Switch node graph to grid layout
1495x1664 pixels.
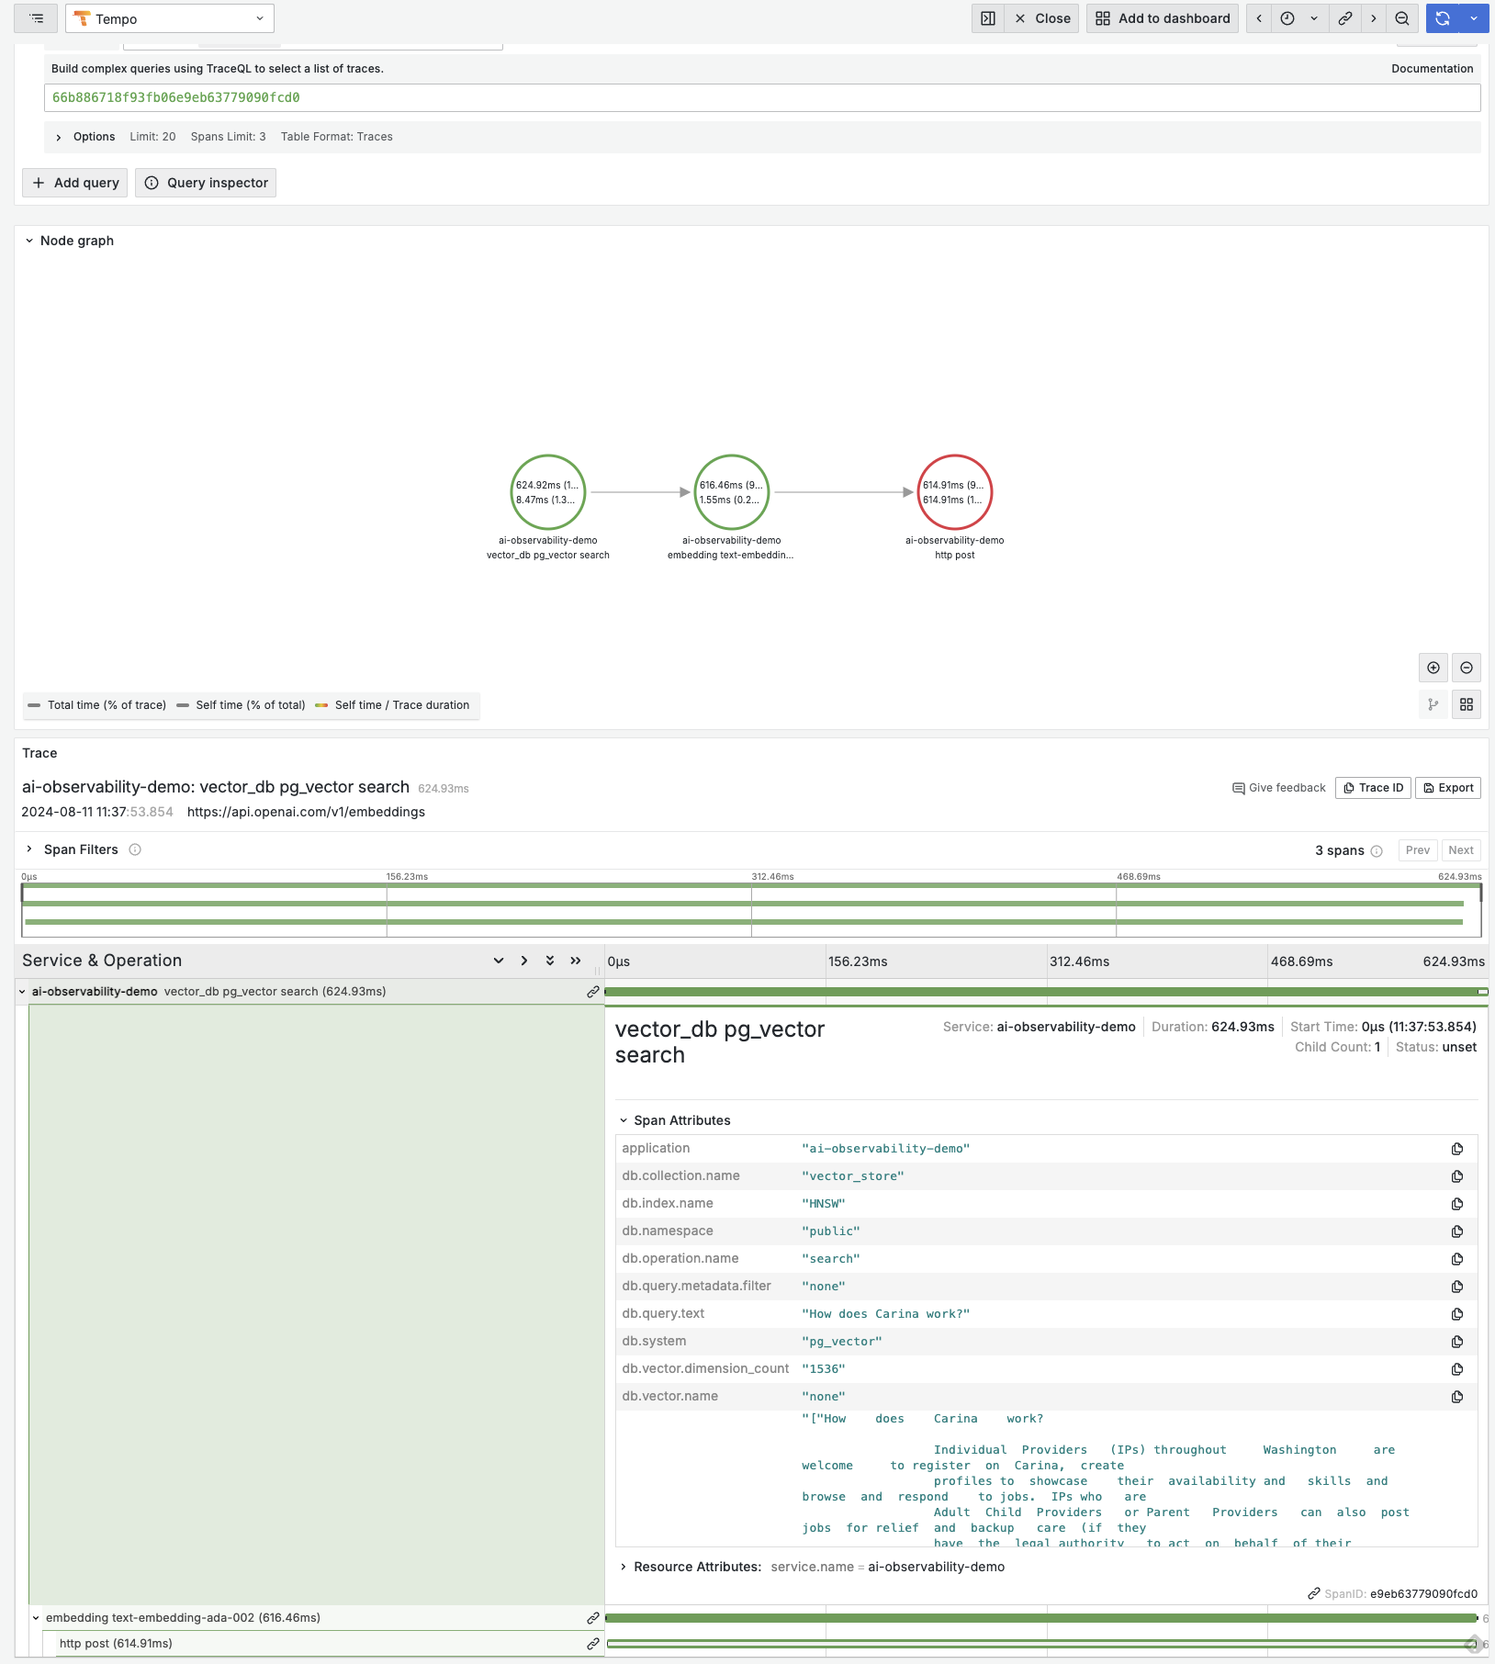[1467, 704]
